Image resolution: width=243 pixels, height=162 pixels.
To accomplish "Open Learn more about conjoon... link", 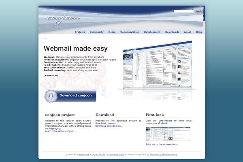I will 60,131.
